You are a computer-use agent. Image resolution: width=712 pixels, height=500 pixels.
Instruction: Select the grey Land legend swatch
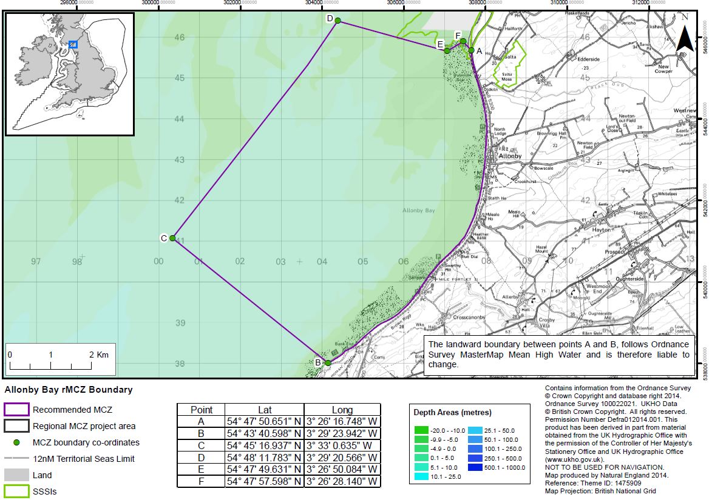[16, 475]
